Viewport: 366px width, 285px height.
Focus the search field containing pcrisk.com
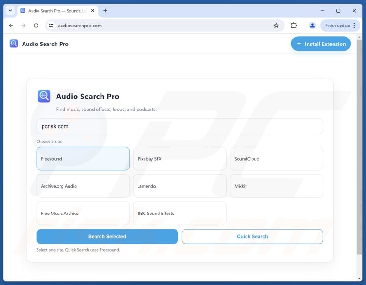(180, 126)
